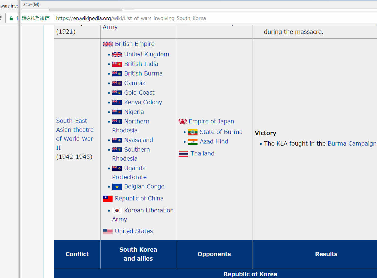Visit the Gold Coast article link
Viewport: 377px width, 278px height.
pos(139,93)
